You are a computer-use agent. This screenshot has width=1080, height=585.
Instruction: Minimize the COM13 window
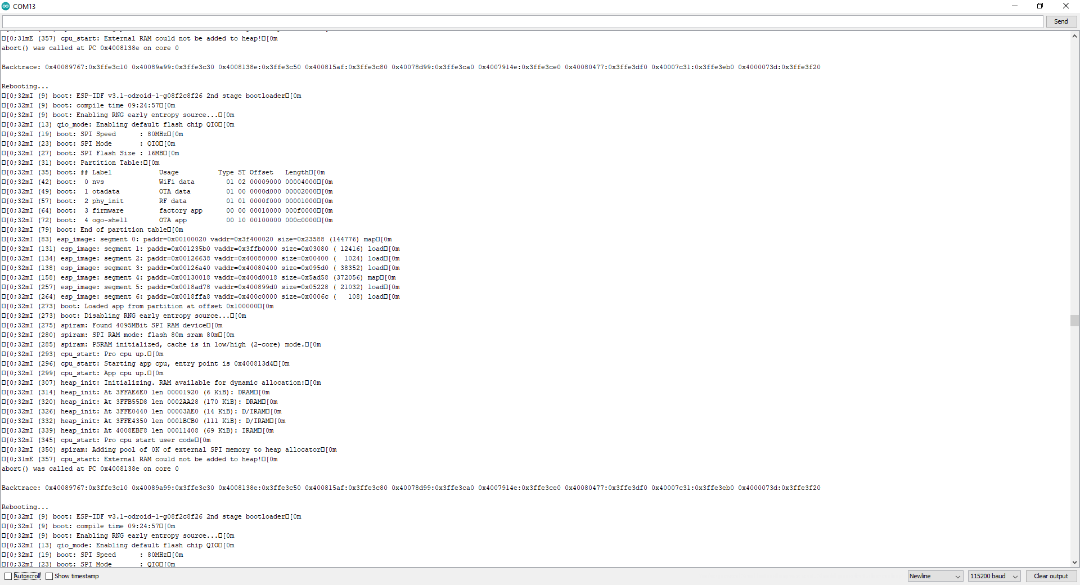1015,6
